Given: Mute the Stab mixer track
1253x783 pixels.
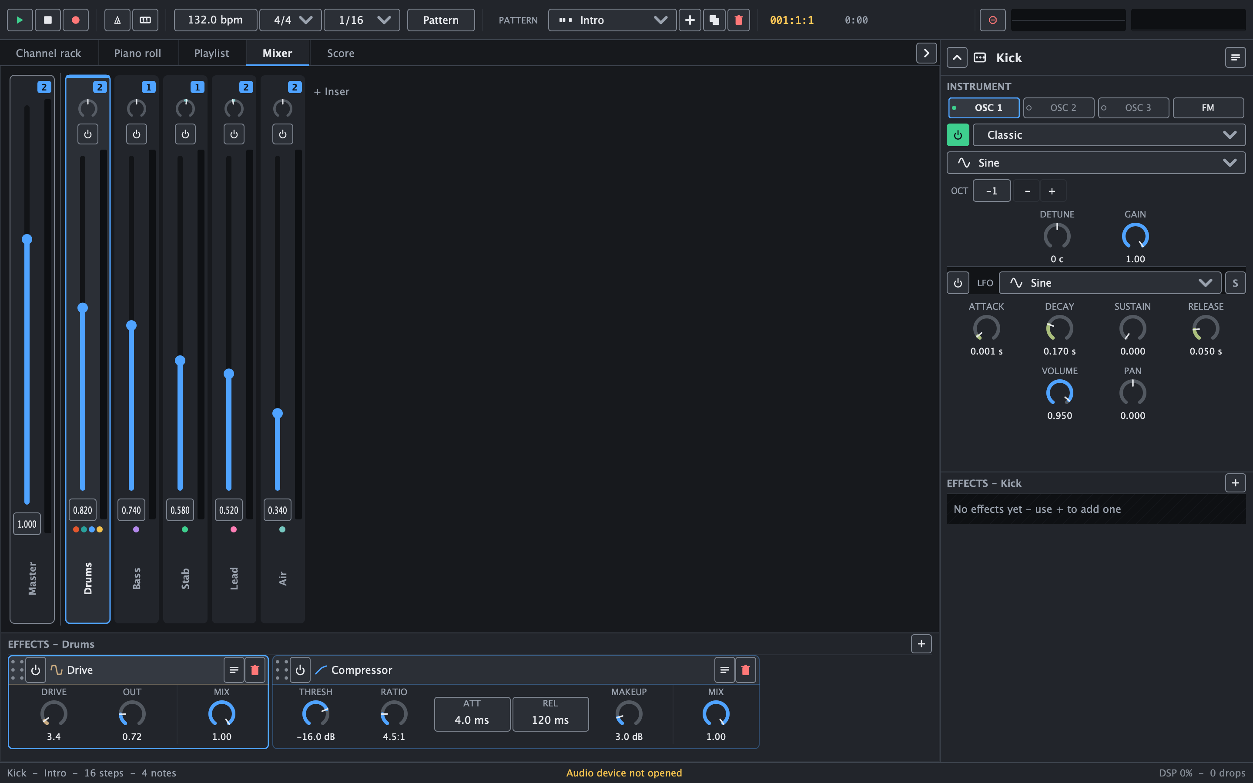Looking at the screenshot, I should tap(185, 134).
